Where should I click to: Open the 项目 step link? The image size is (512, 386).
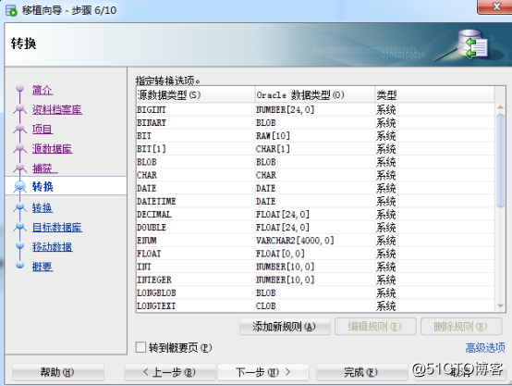coord(43,130)
